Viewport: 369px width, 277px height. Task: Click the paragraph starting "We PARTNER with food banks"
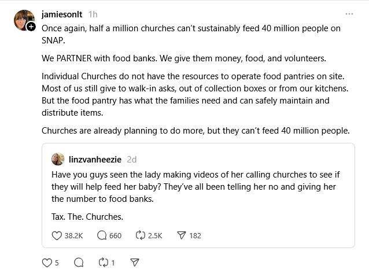coord(184,58)
